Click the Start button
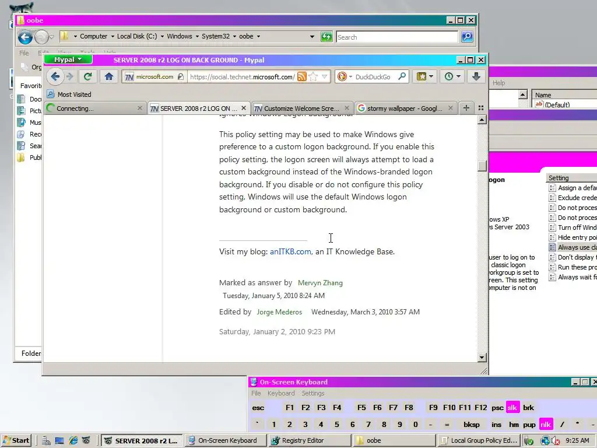Viewport: 597px width, 448px height. pos(16,441)
